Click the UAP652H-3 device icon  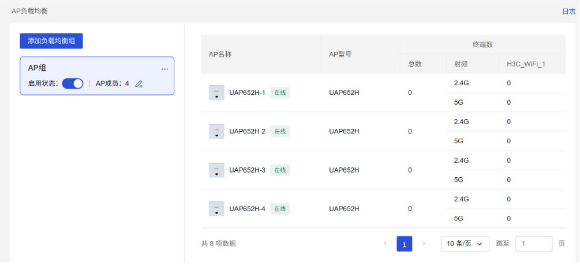click(216, 170)
